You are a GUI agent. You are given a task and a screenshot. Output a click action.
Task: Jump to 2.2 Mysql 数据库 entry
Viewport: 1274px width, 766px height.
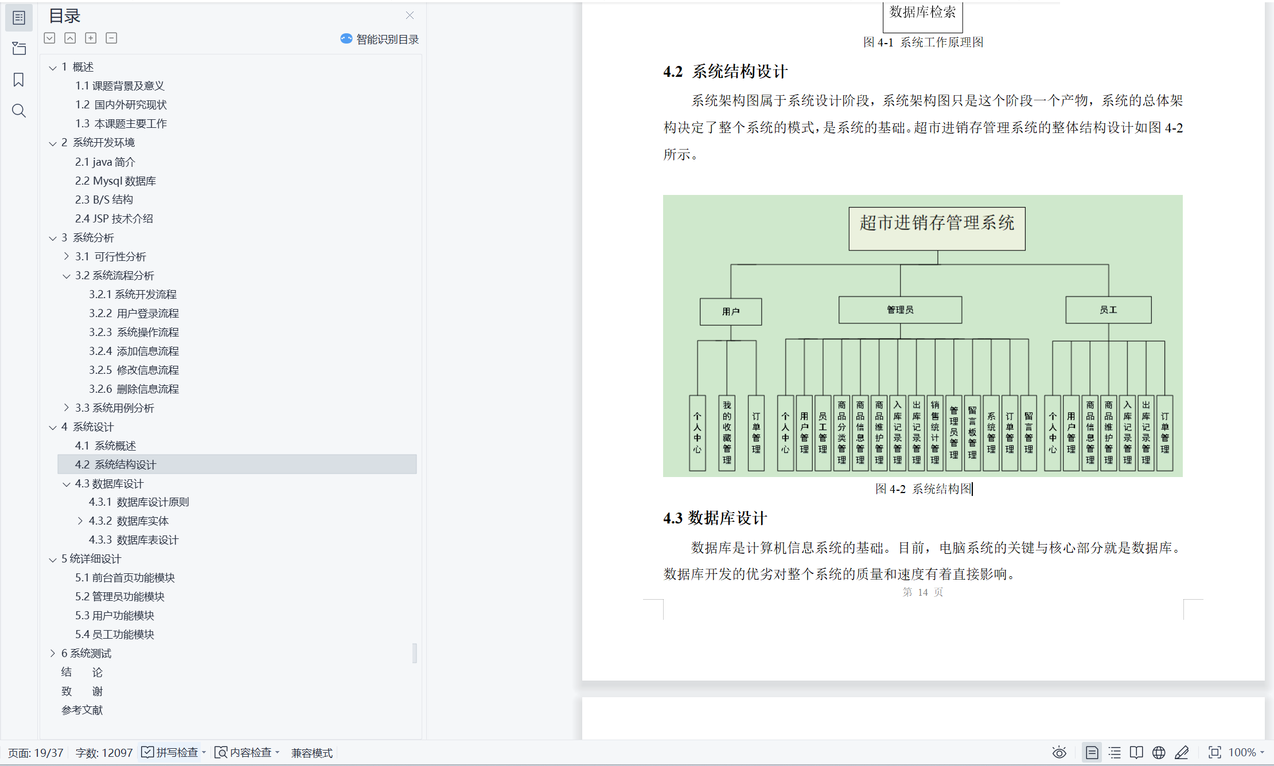(x=115, y=181)
